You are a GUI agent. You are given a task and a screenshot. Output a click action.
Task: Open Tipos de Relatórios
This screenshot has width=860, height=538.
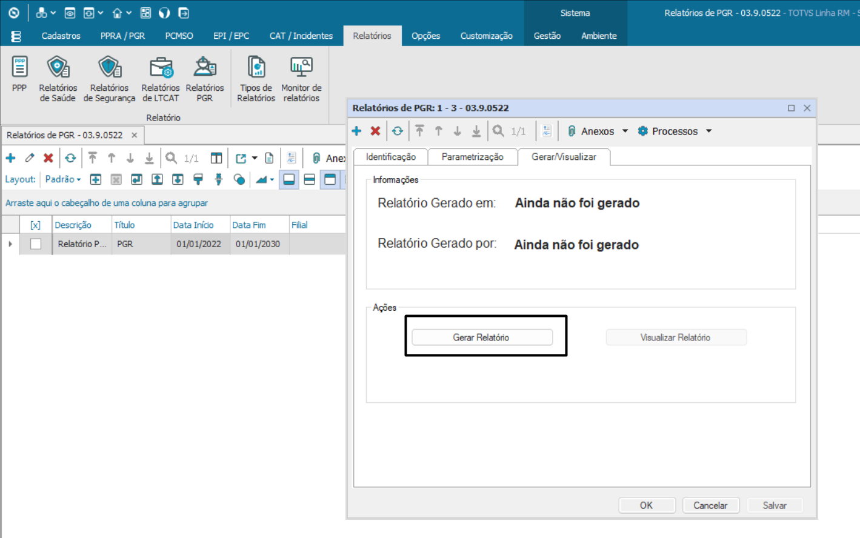pyautogui.click(x=256, y=79)
